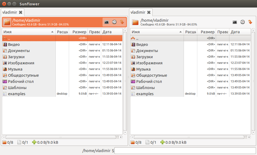Click 0/1 file count in right status bar
Screen dimensions: 257x155
pos(153,142)
